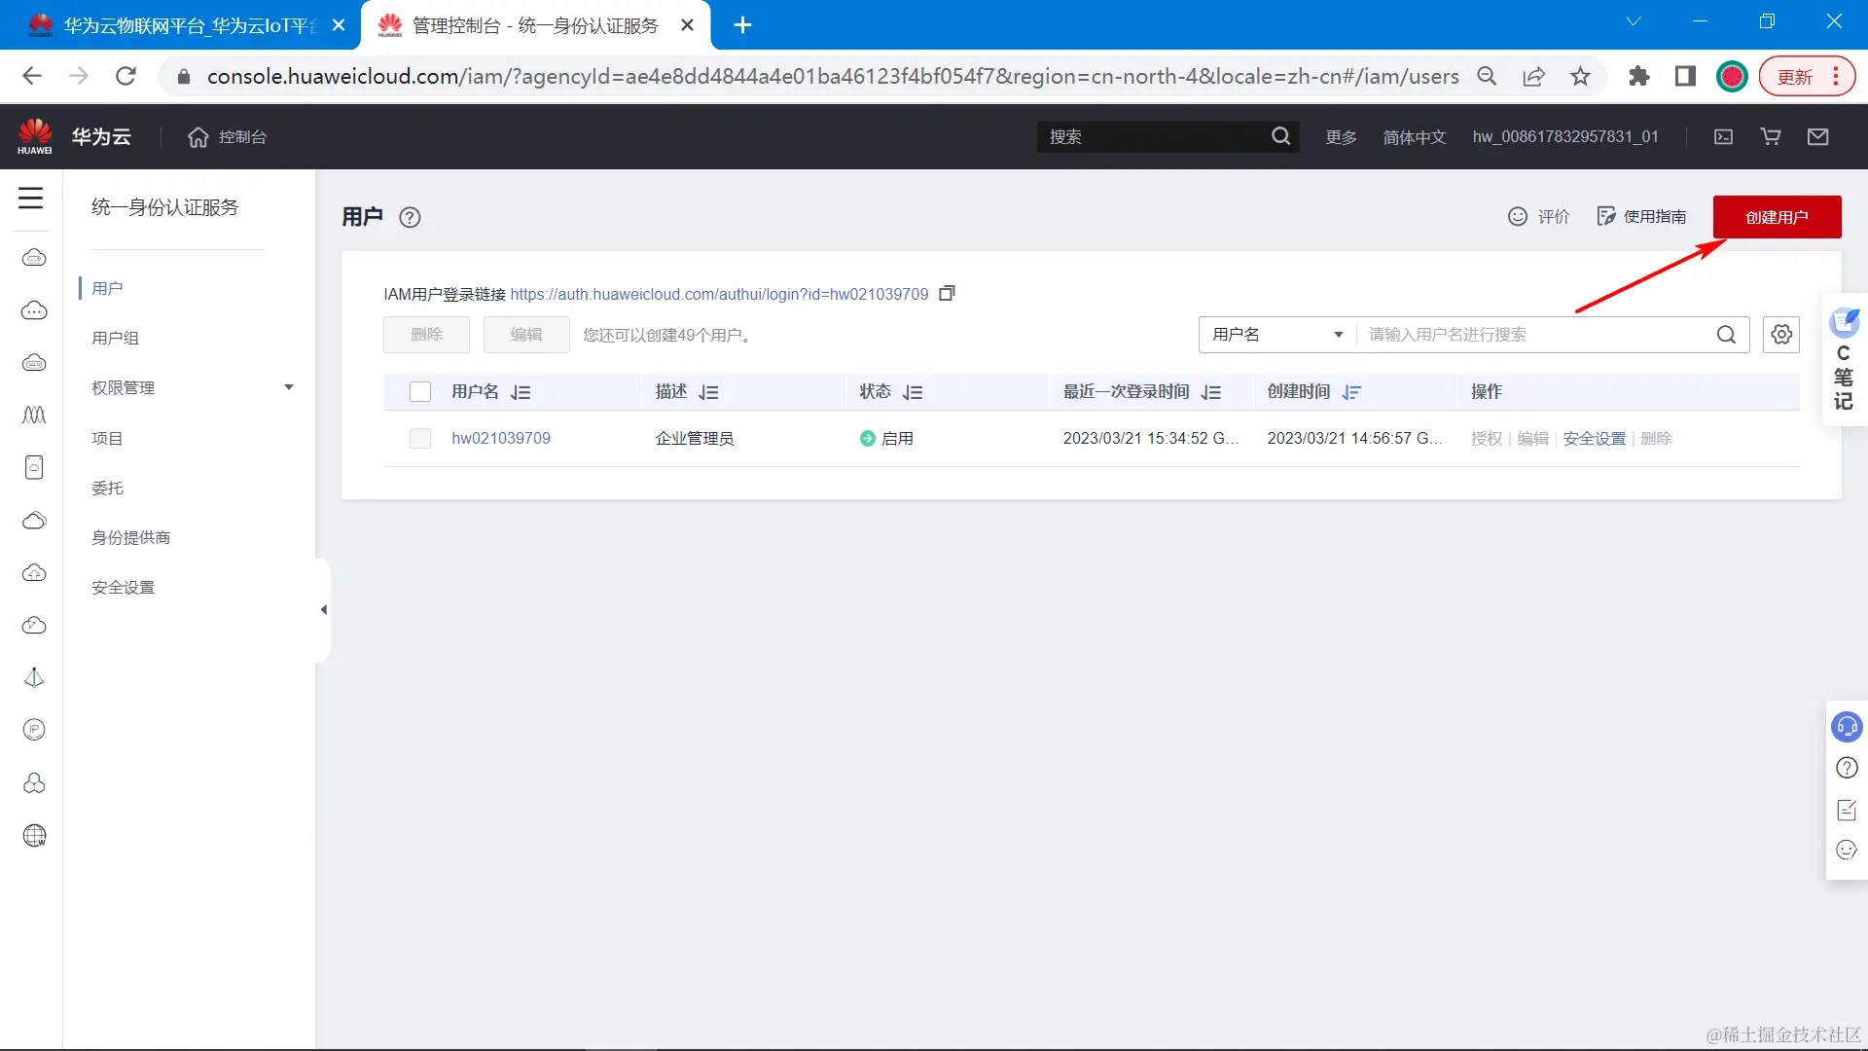Select all users with the header checkbox
1868x1051 pixels.
420,392
